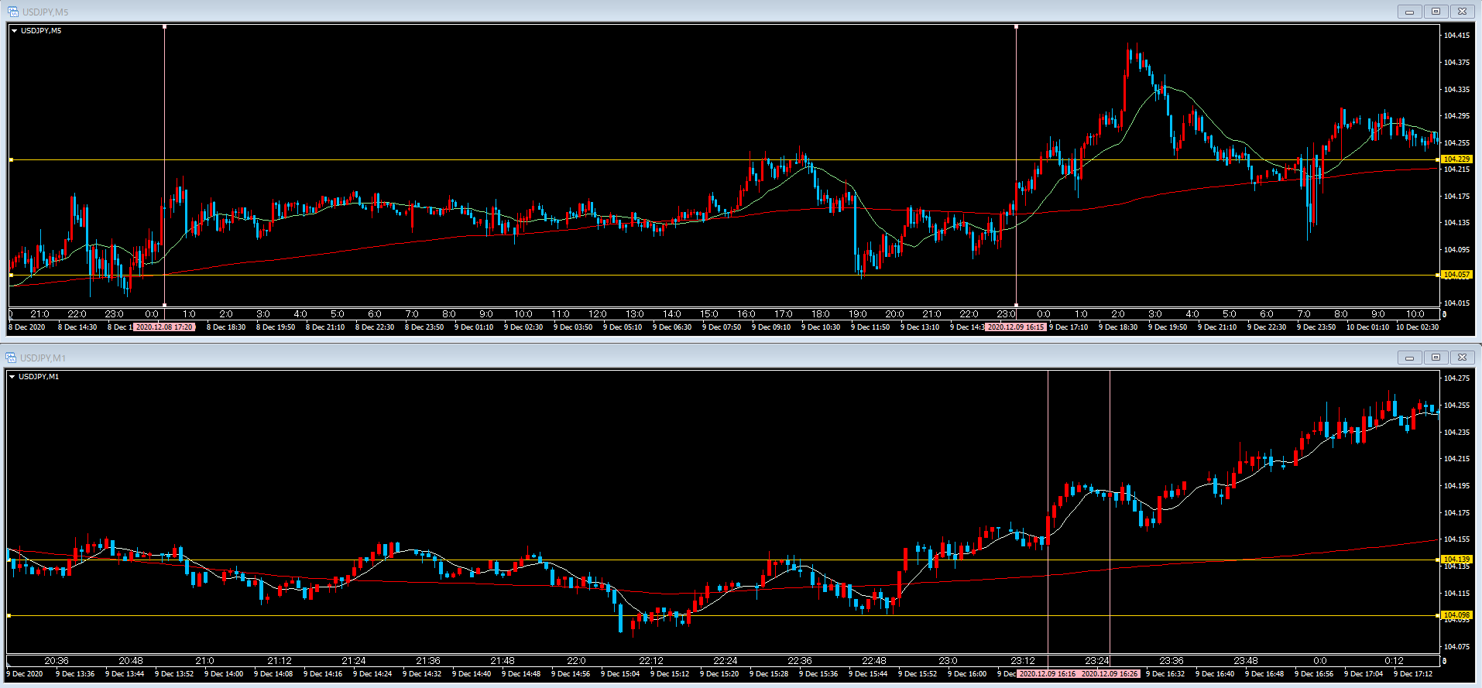Image resolution: width=1482 pixels, height=688 pixels.
Task: Select the 104.098 price label in M1 chart
Action: tap(1456, 615)
